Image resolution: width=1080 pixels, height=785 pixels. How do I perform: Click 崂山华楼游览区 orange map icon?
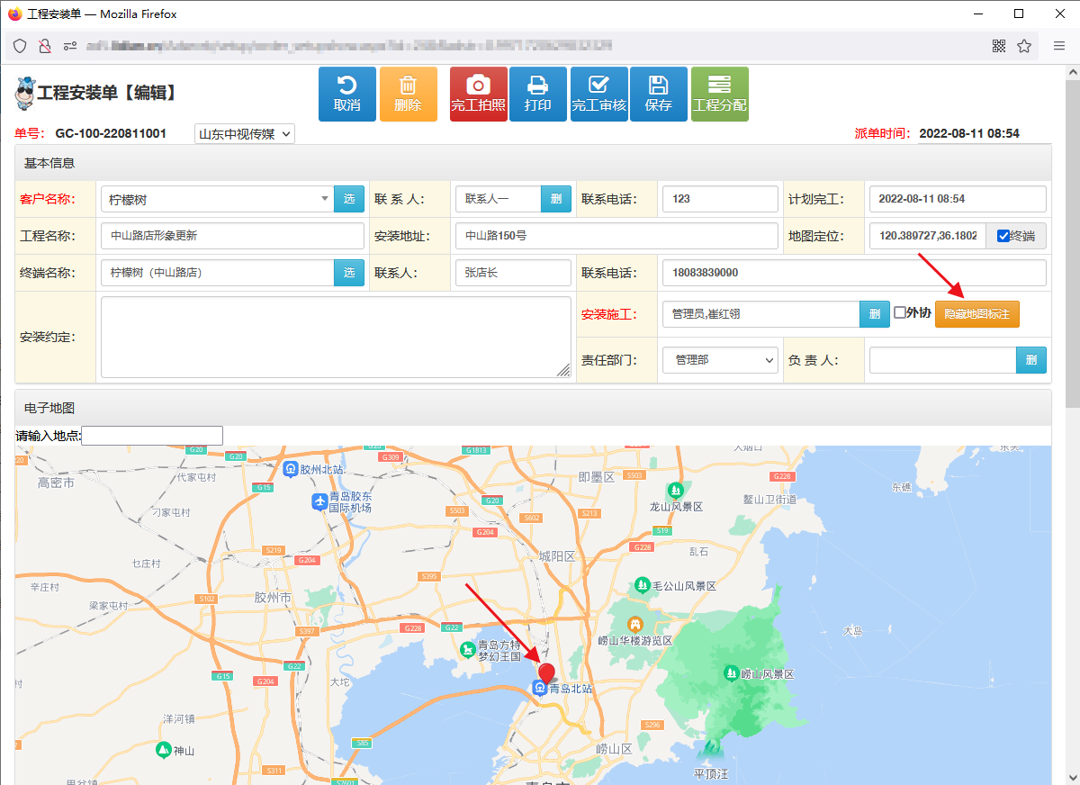[x=635, y=624]
